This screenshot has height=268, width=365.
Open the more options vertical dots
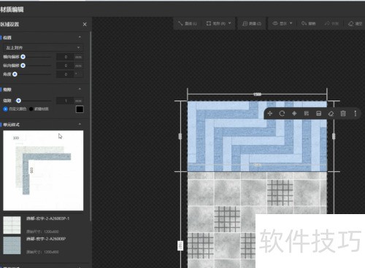click(x=356, y=114)
